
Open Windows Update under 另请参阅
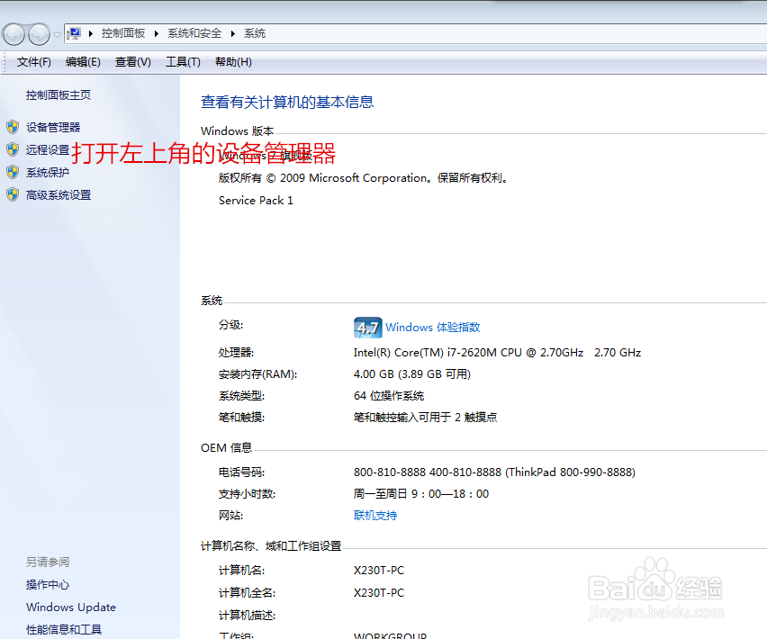71,607
